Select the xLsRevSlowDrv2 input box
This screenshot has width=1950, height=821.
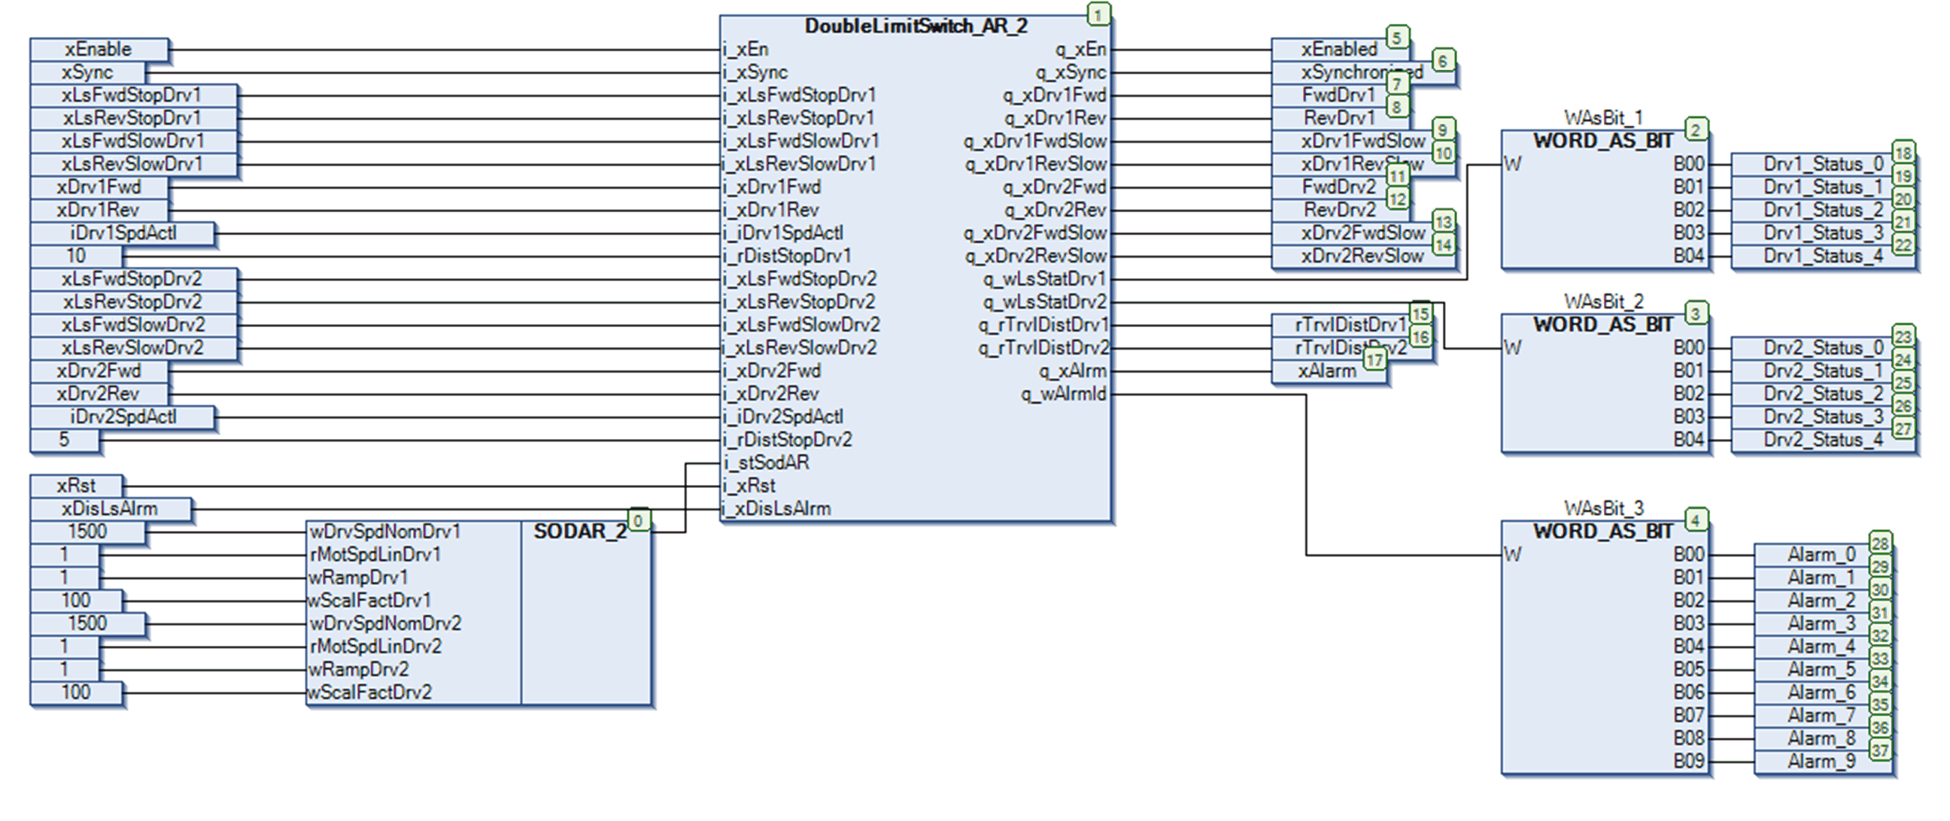pyautogui.click(x=133, y=348)
